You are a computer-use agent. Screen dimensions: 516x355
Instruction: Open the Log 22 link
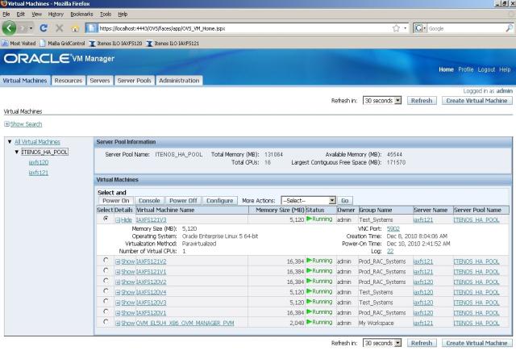click(x=390, y=251)
